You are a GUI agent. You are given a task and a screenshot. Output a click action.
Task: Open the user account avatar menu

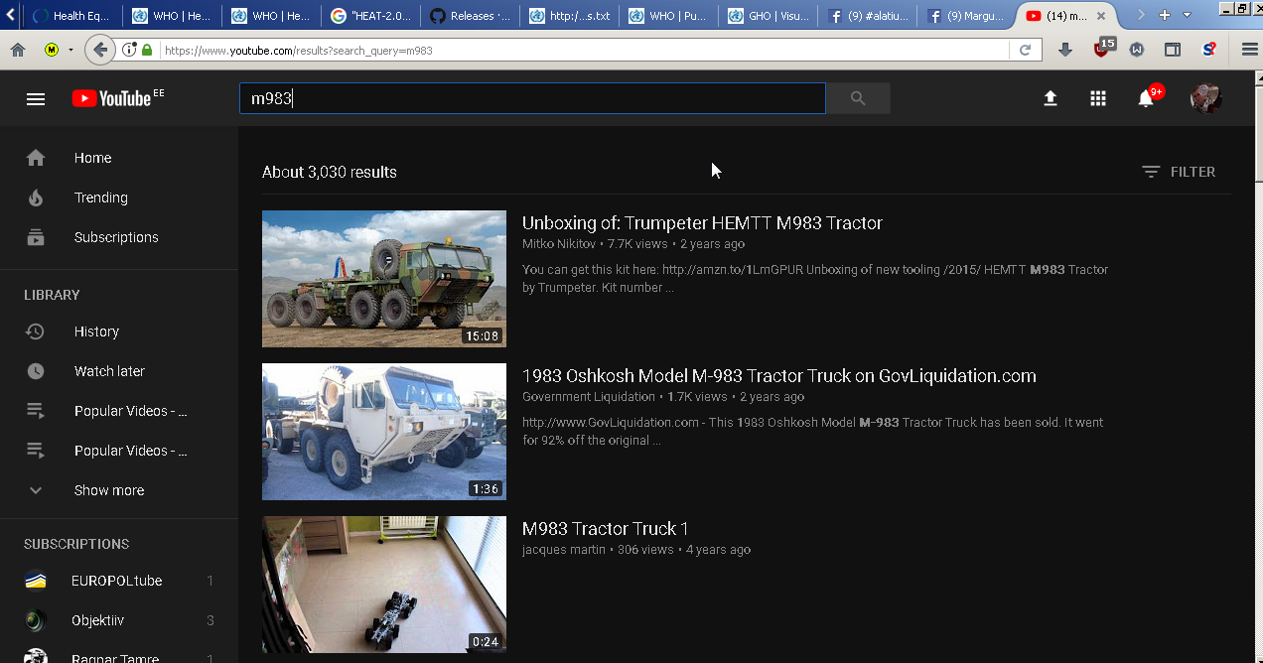click(x=1205, y=98)
